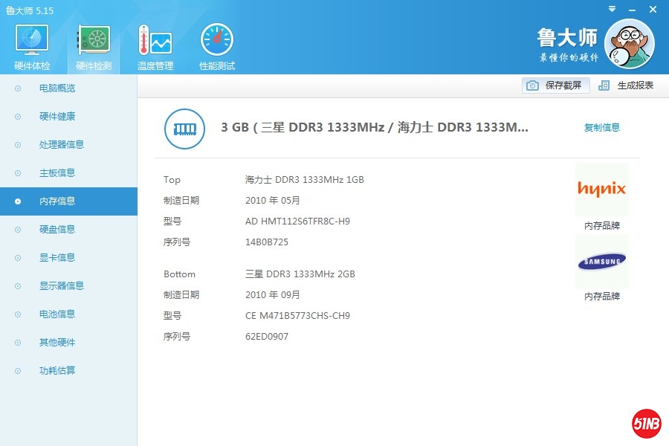Show 显卡信息 graphics card info
Viewport: 669px width, 446px height.
(57, 258)
